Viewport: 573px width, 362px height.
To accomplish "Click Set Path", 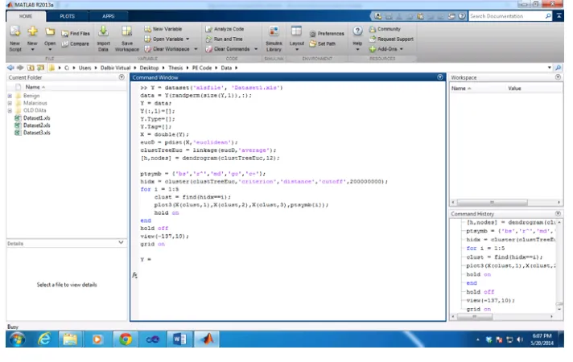I will pos(322,43).
